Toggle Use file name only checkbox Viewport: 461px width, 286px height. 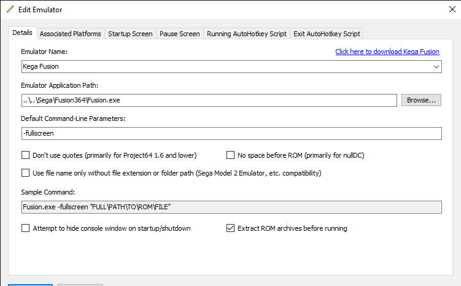coord(26,173)
